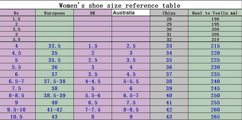
Task: Click the Heel to Toe(in mm) header
Action: click(215, 13)
